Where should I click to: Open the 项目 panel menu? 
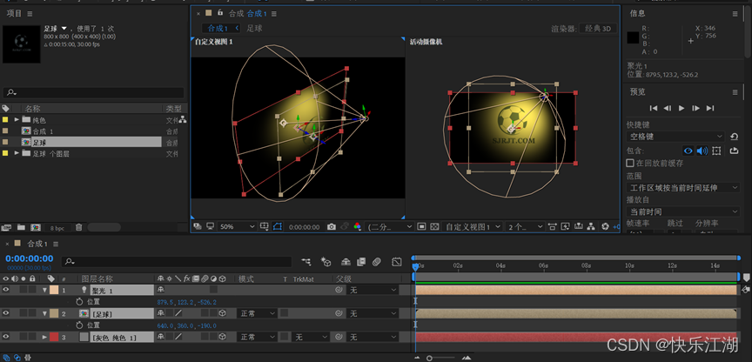(x=30, y=13)
